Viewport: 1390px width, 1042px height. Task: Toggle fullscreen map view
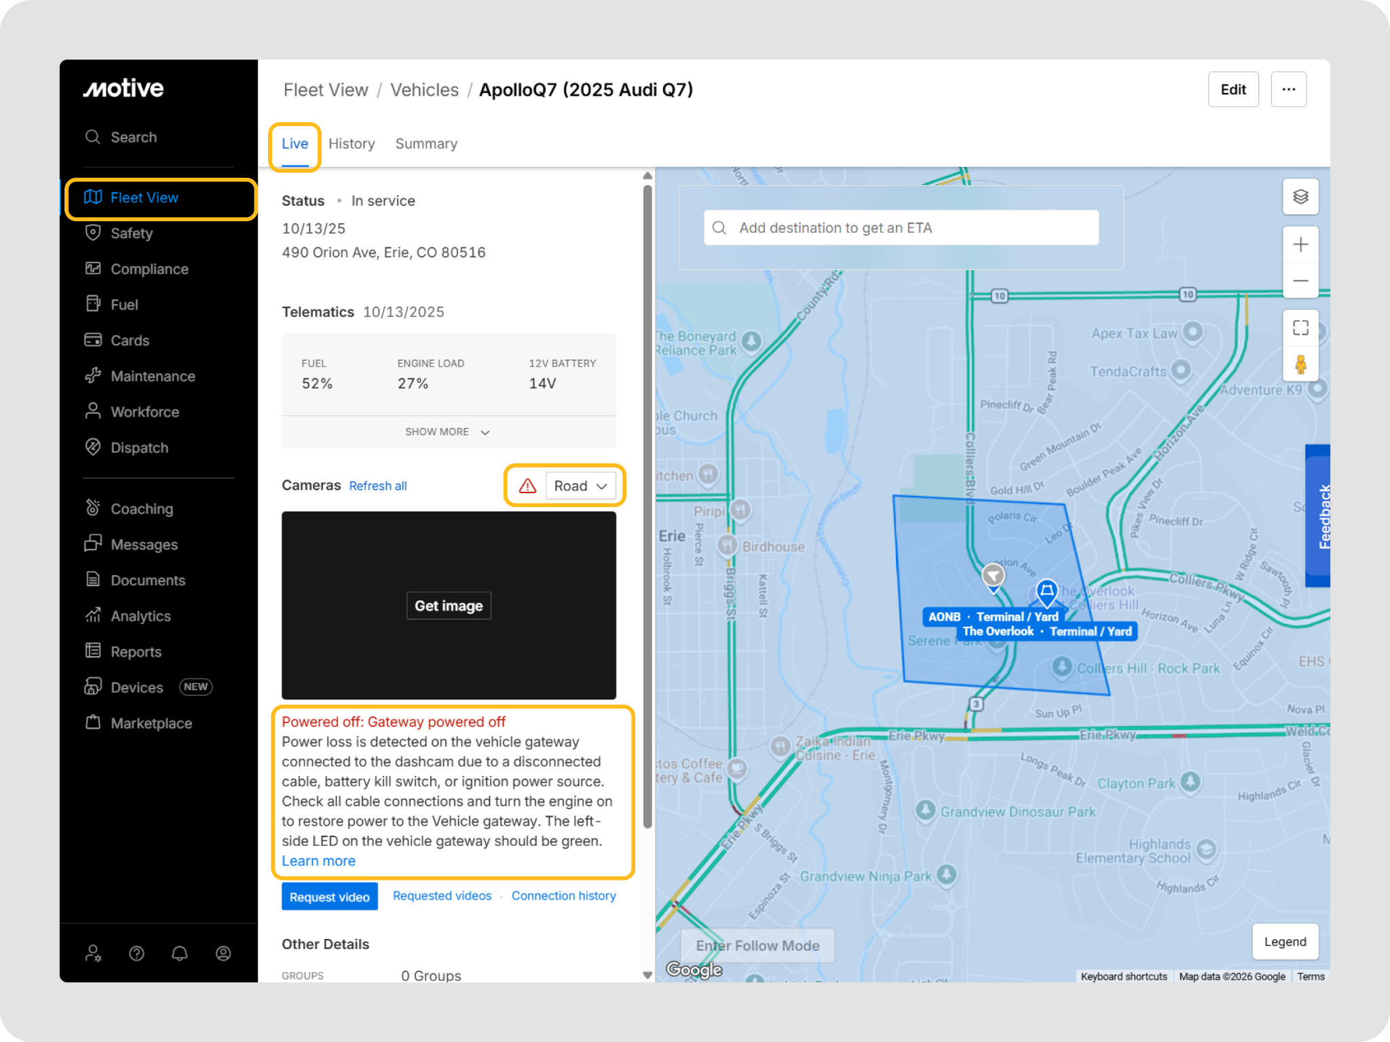pyautogui.click(x=1300, y=328)
